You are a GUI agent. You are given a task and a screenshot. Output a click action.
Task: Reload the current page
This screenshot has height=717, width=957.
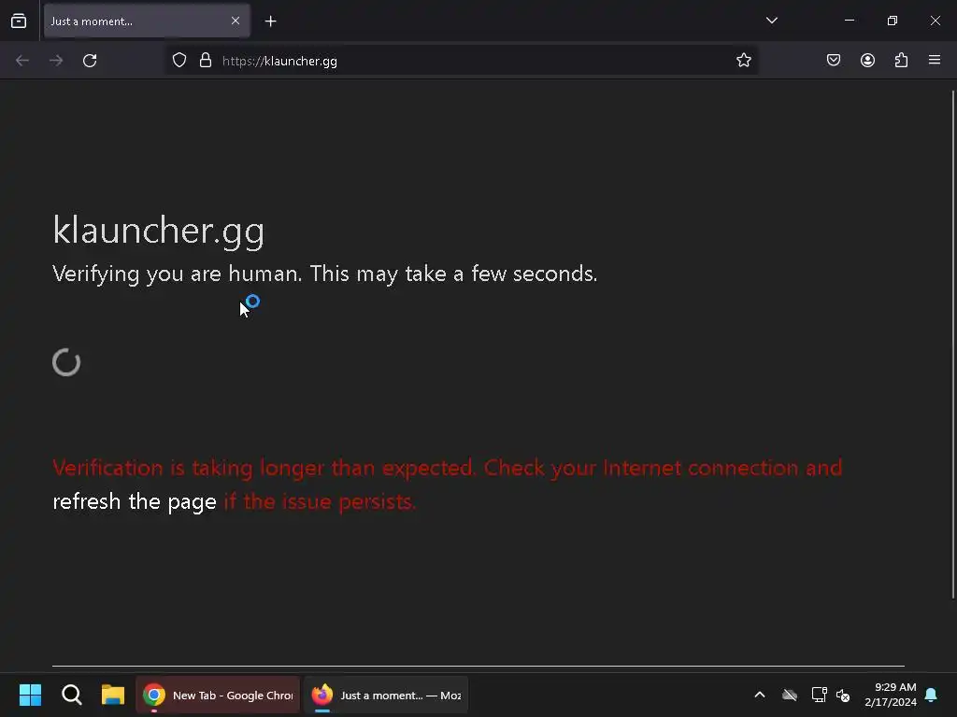[x=90, y=61]
